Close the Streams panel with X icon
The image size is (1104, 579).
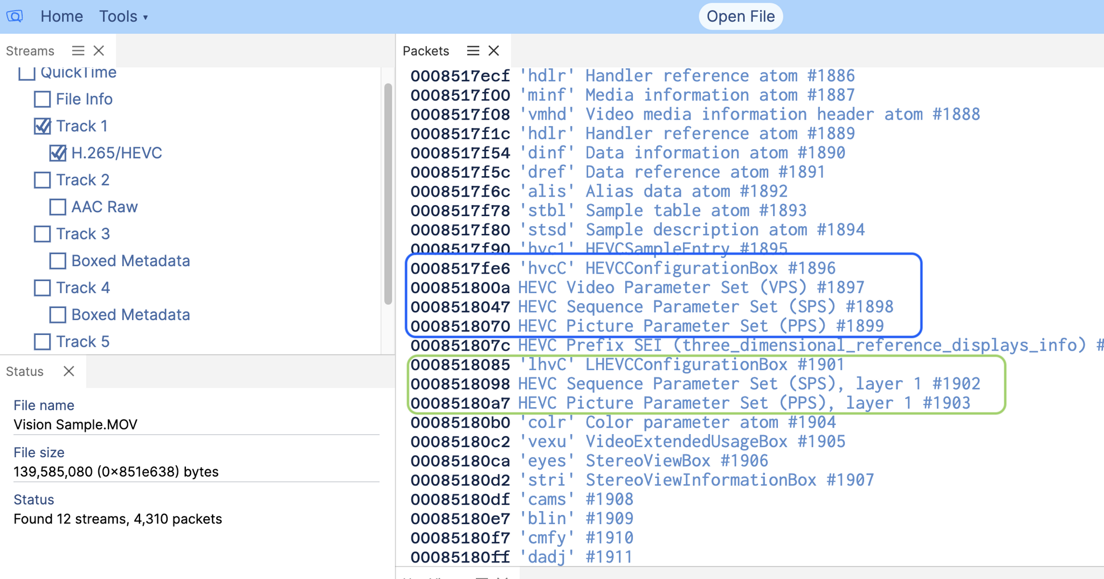[99, 51]
